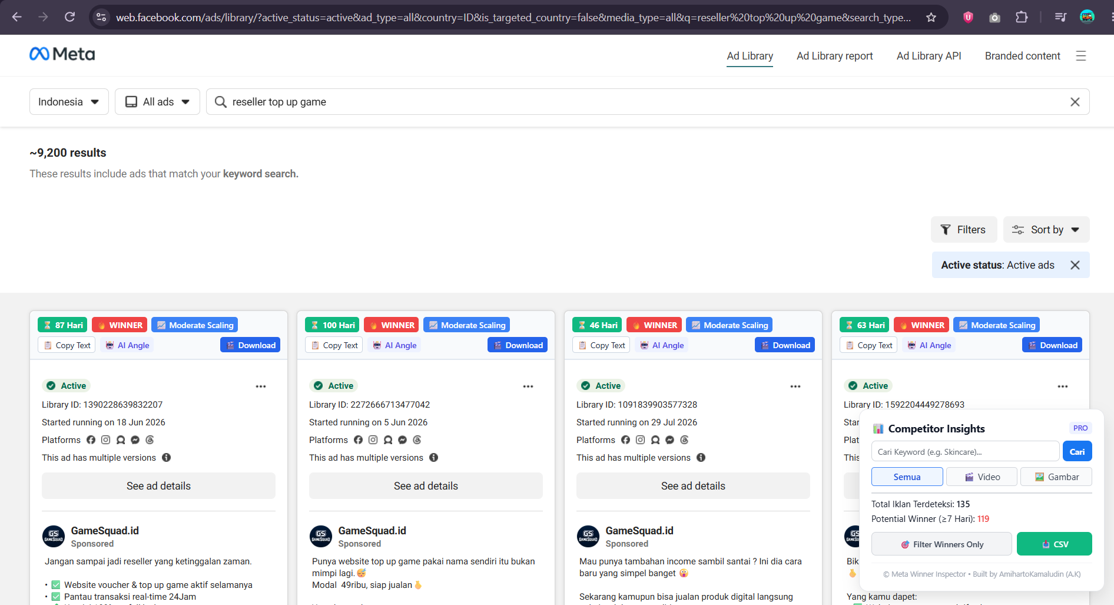
Task: Expand the Indonesia country dropdown
Action: click(69, 102)
